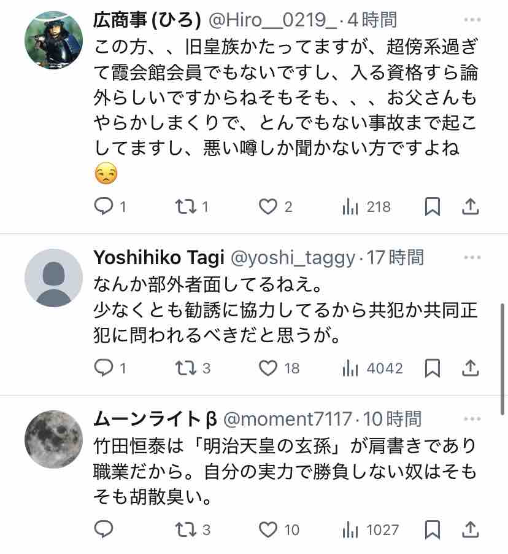Open more options for ムーンライトβ's tweet

472,419
